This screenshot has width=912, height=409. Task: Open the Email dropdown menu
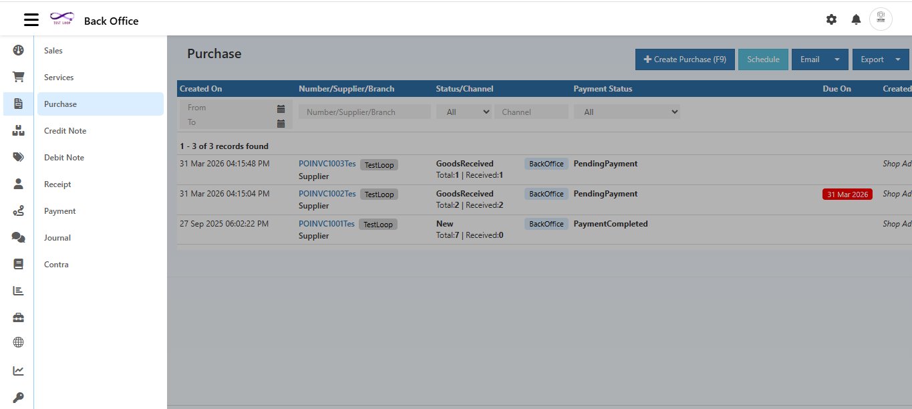coord(819,59)
